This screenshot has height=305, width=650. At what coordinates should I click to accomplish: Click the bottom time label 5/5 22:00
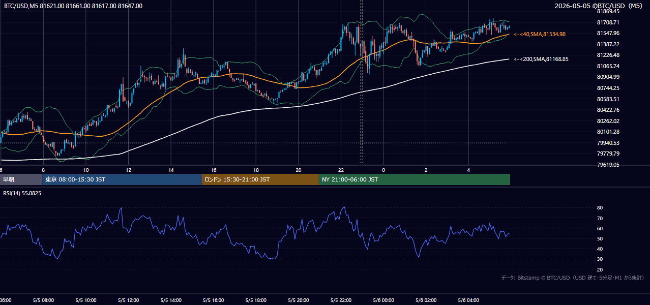point(341,300)
